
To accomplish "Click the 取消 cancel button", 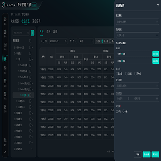I will (138, 155).
